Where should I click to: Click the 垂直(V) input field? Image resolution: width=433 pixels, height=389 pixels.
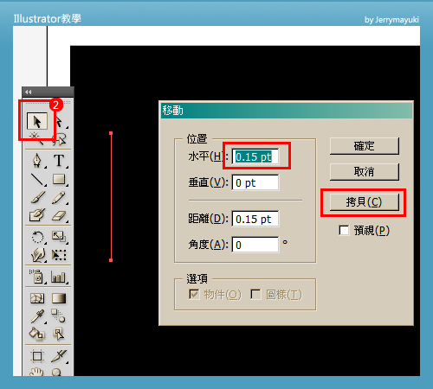pyautogui.click(x=255, y=182)
